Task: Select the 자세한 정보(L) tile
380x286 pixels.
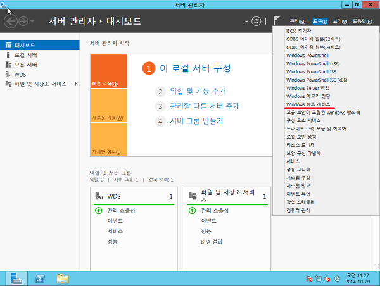Action: tap(108, 139)
